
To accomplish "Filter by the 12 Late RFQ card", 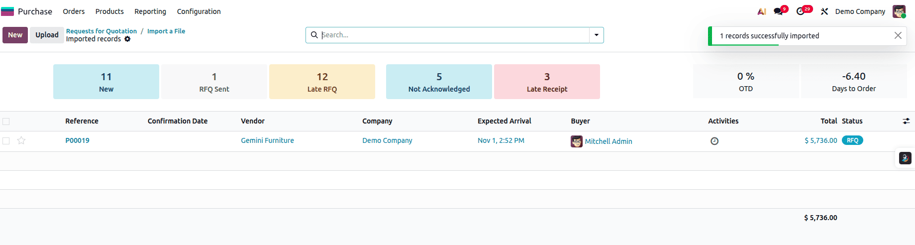I will click(x=322, y=82).
